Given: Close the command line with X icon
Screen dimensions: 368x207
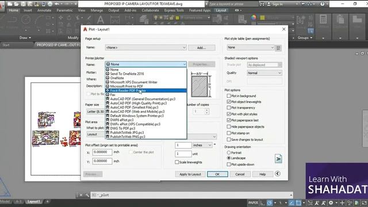Looking at the screenshot, I should (80, 195).
